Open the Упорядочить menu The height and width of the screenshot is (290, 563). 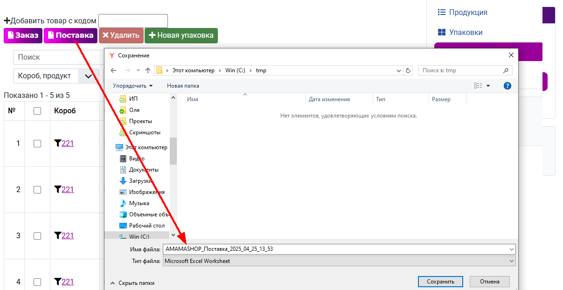click(132, 86)
